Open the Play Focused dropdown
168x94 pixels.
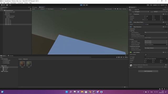[x=109, y=9]
